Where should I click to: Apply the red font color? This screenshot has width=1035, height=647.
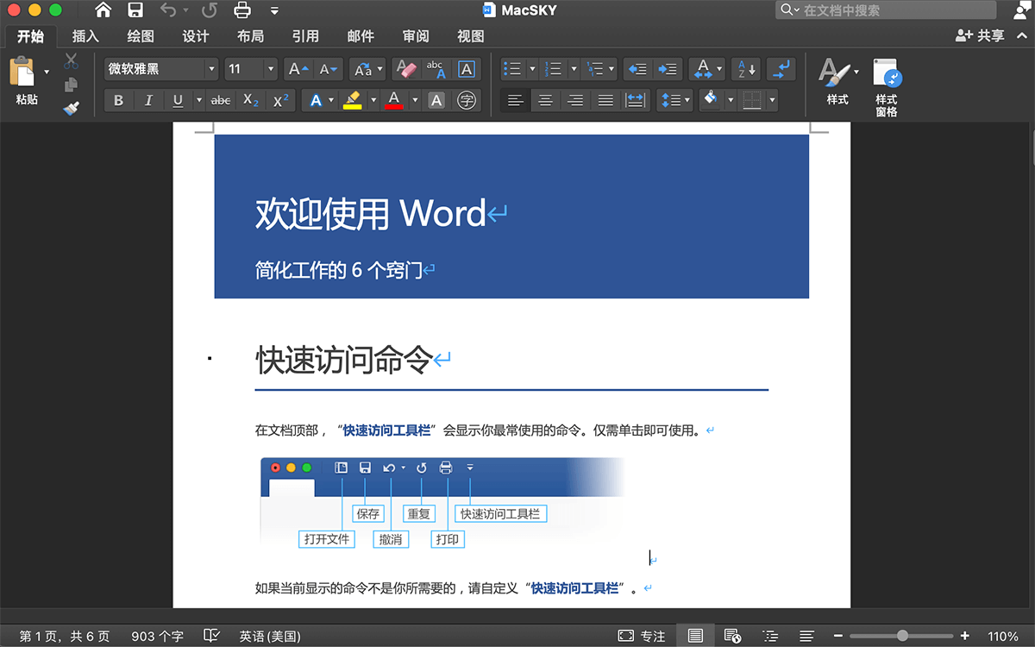click(394, 100)
